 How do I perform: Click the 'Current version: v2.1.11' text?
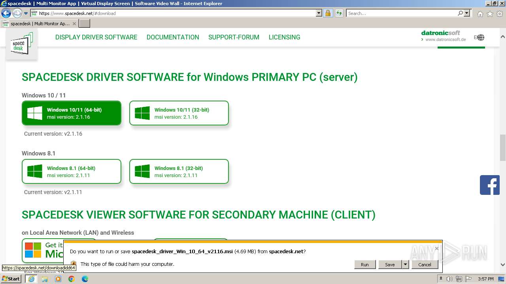53,192
